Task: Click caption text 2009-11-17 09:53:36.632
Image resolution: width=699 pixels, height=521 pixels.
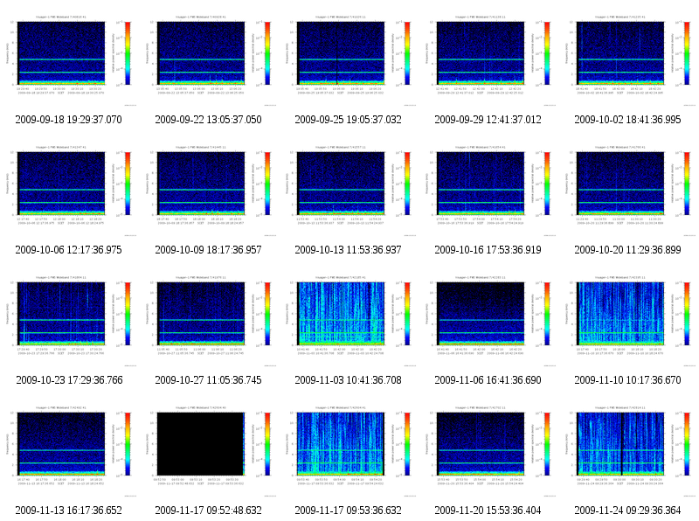Action: click(x=348, y=511)
